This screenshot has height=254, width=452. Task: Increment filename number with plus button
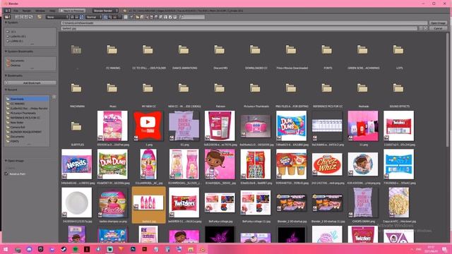pos(425,28)
